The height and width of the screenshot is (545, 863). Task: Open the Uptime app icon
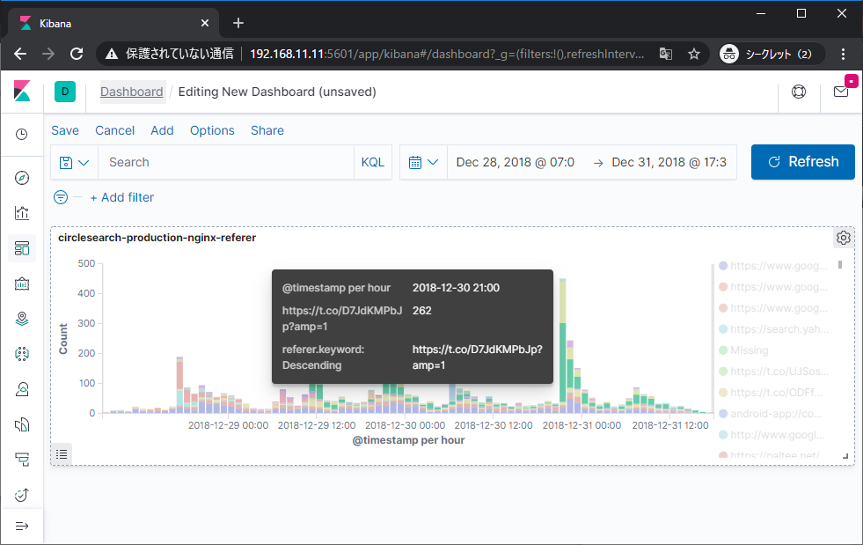(22, 495)
